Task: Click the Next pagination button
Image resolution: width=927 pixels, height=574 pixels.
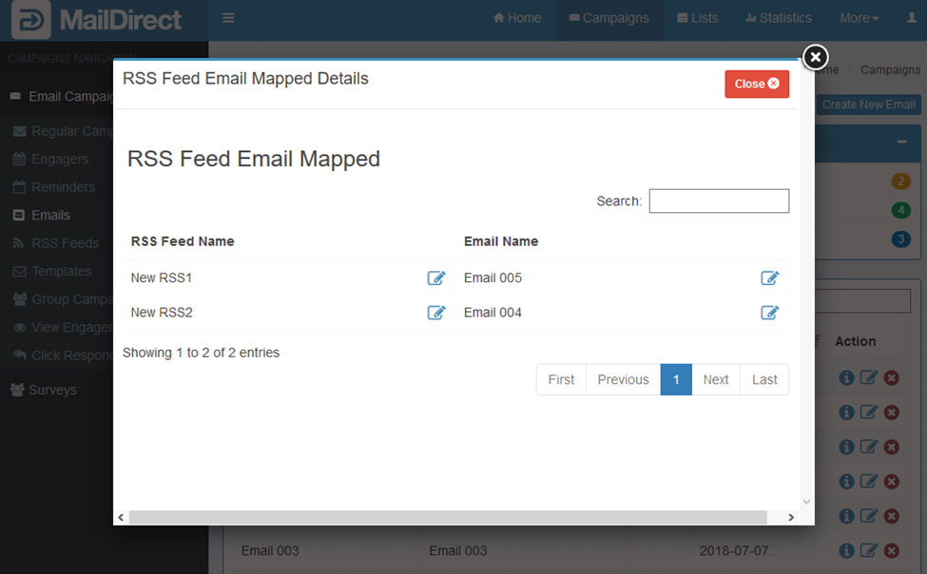Action: 715,379
